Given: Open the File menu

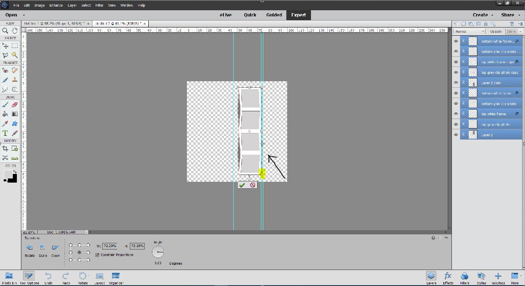Looking at the screenshot, I should [16, 5].
